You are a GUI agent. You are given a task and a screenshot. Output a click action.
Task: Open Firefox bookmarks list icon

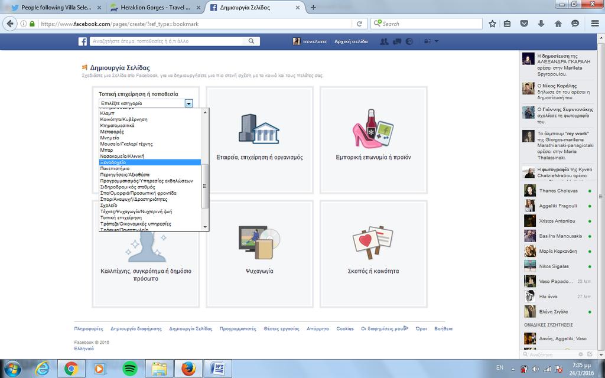507,24
